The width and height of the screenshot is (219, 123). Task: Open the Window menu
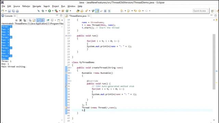pyautogui.click(x=72, y=6)
